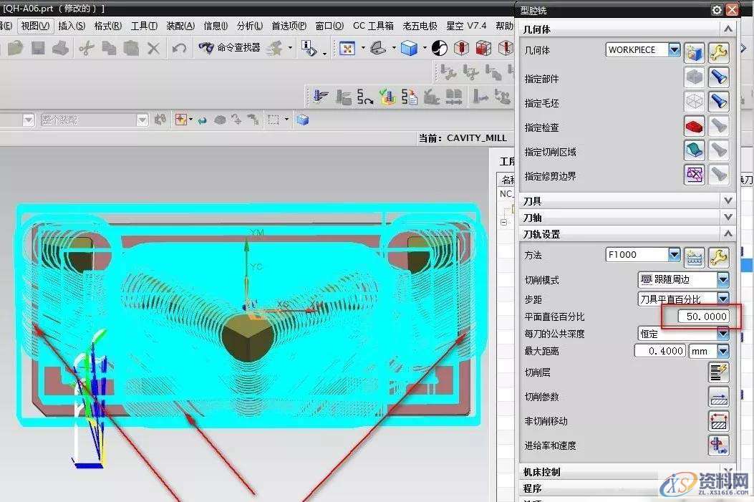Open the 切削参数 cutting parameters icon

[x=719, y=397]
